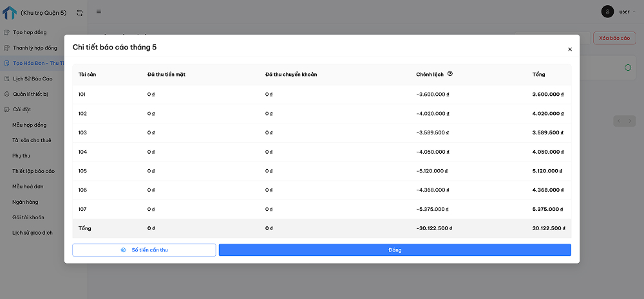
Task: Click the Quản lí thiết bị sidebar icon
Action: point(6,94)
